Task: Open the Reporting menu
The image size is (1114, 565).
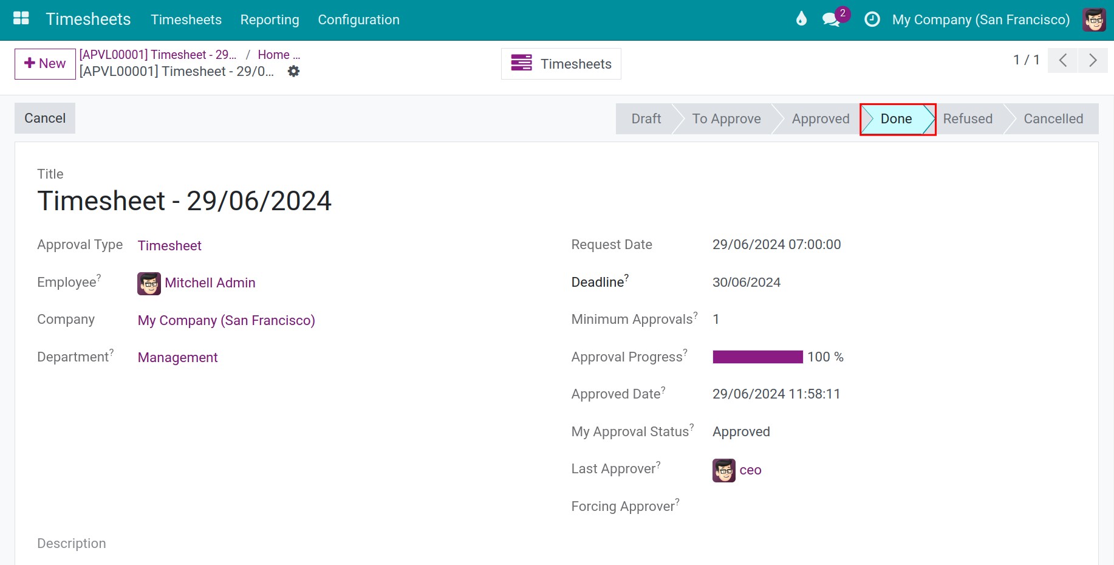Action: (x=270, y=19)
